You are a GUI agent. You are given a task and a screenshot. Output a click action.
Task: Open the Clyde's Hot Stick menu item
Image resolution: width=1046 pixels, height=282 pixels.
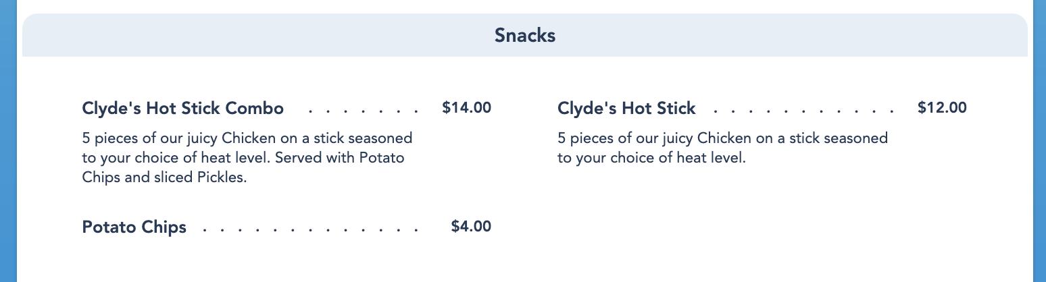pos(626,108)
